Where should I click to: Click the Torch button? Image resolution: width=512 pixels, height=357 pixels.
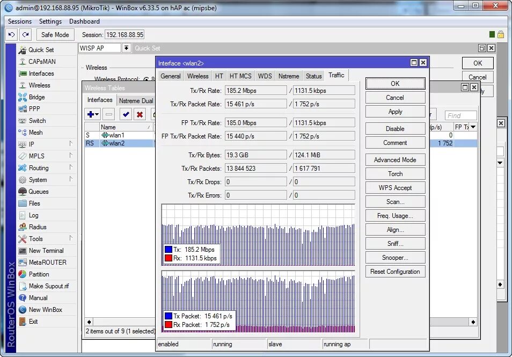pyautogui.click(x=395, y=174)
